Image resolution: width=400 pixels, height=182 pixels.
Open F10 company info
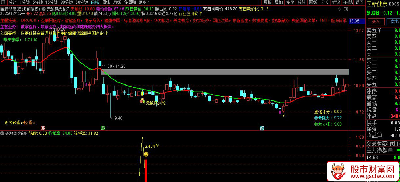324,3
